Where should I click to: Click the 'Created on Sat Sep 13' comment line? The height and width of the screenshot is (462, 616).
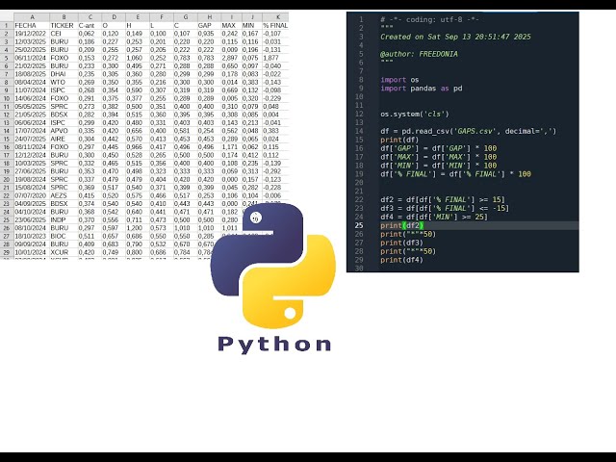(x=455, y=37)
